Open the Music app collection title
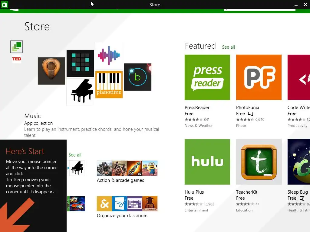This screenshot has height=232, width=310. (x=33, y=116)
